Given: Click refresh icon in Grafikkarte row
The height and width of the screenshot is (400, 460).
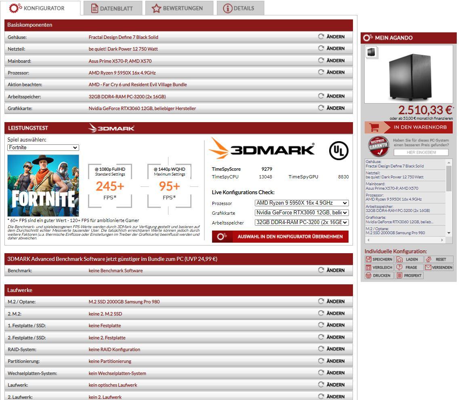Looking at the screenshot, I should click(x=321, y=108).
